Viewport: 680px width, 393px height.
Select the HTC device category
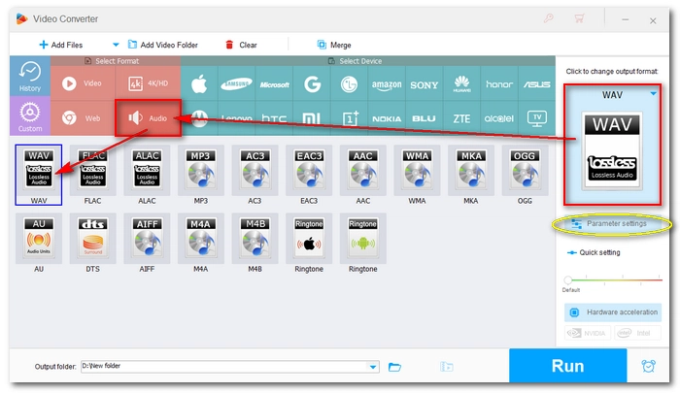click(274, 118)
